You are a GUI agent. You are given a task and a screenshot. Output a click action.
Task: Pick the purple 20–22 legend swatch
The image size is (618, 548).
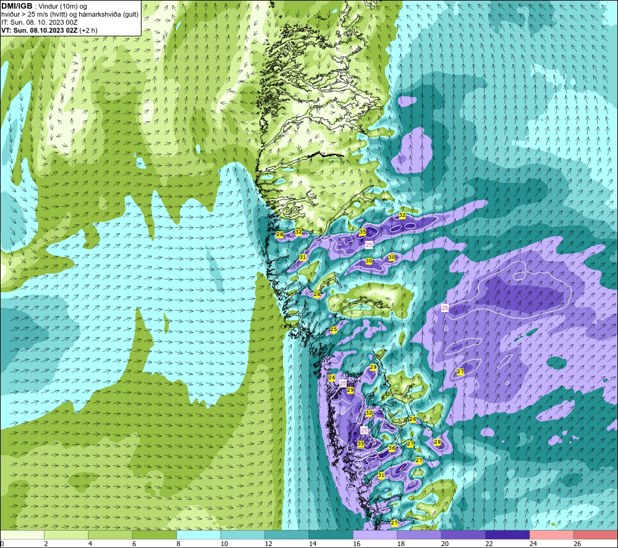click(463, 534)
